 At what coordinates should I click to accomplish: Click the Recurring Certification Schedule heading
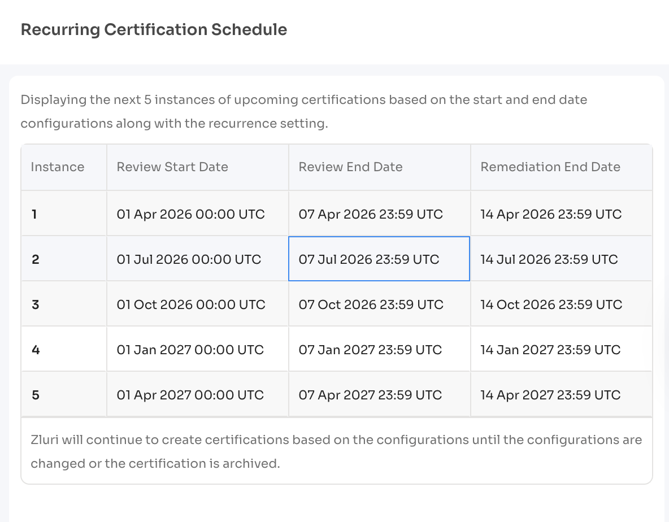click(x=154, y=29)
